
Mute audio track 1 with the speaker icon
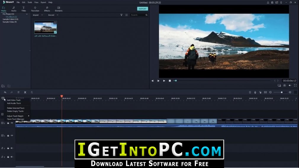coord(12,148)
